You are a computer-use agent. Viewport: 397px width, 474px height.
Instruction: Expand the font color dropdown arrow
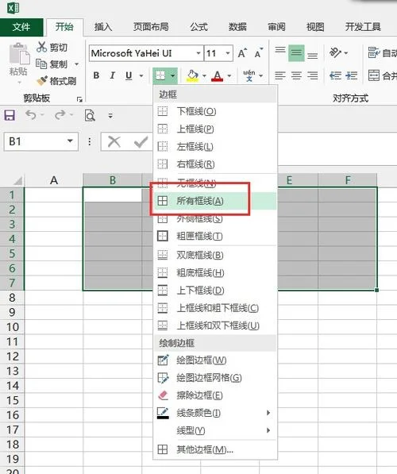[x=229, y=75]
